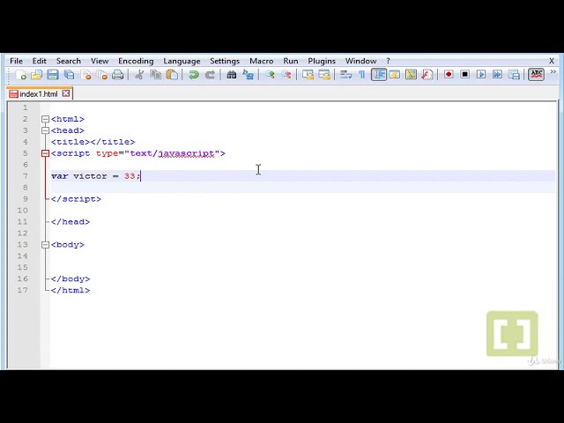Click the X at the menu bar end
This screenshot has height=423, width=564.
click(552, 61)
